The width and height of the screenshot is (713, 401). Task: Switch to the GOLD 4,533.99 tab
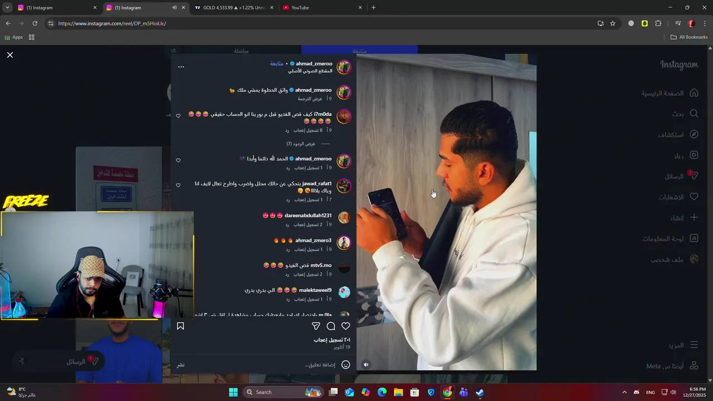pyautogui.click(x=234, y=8)
